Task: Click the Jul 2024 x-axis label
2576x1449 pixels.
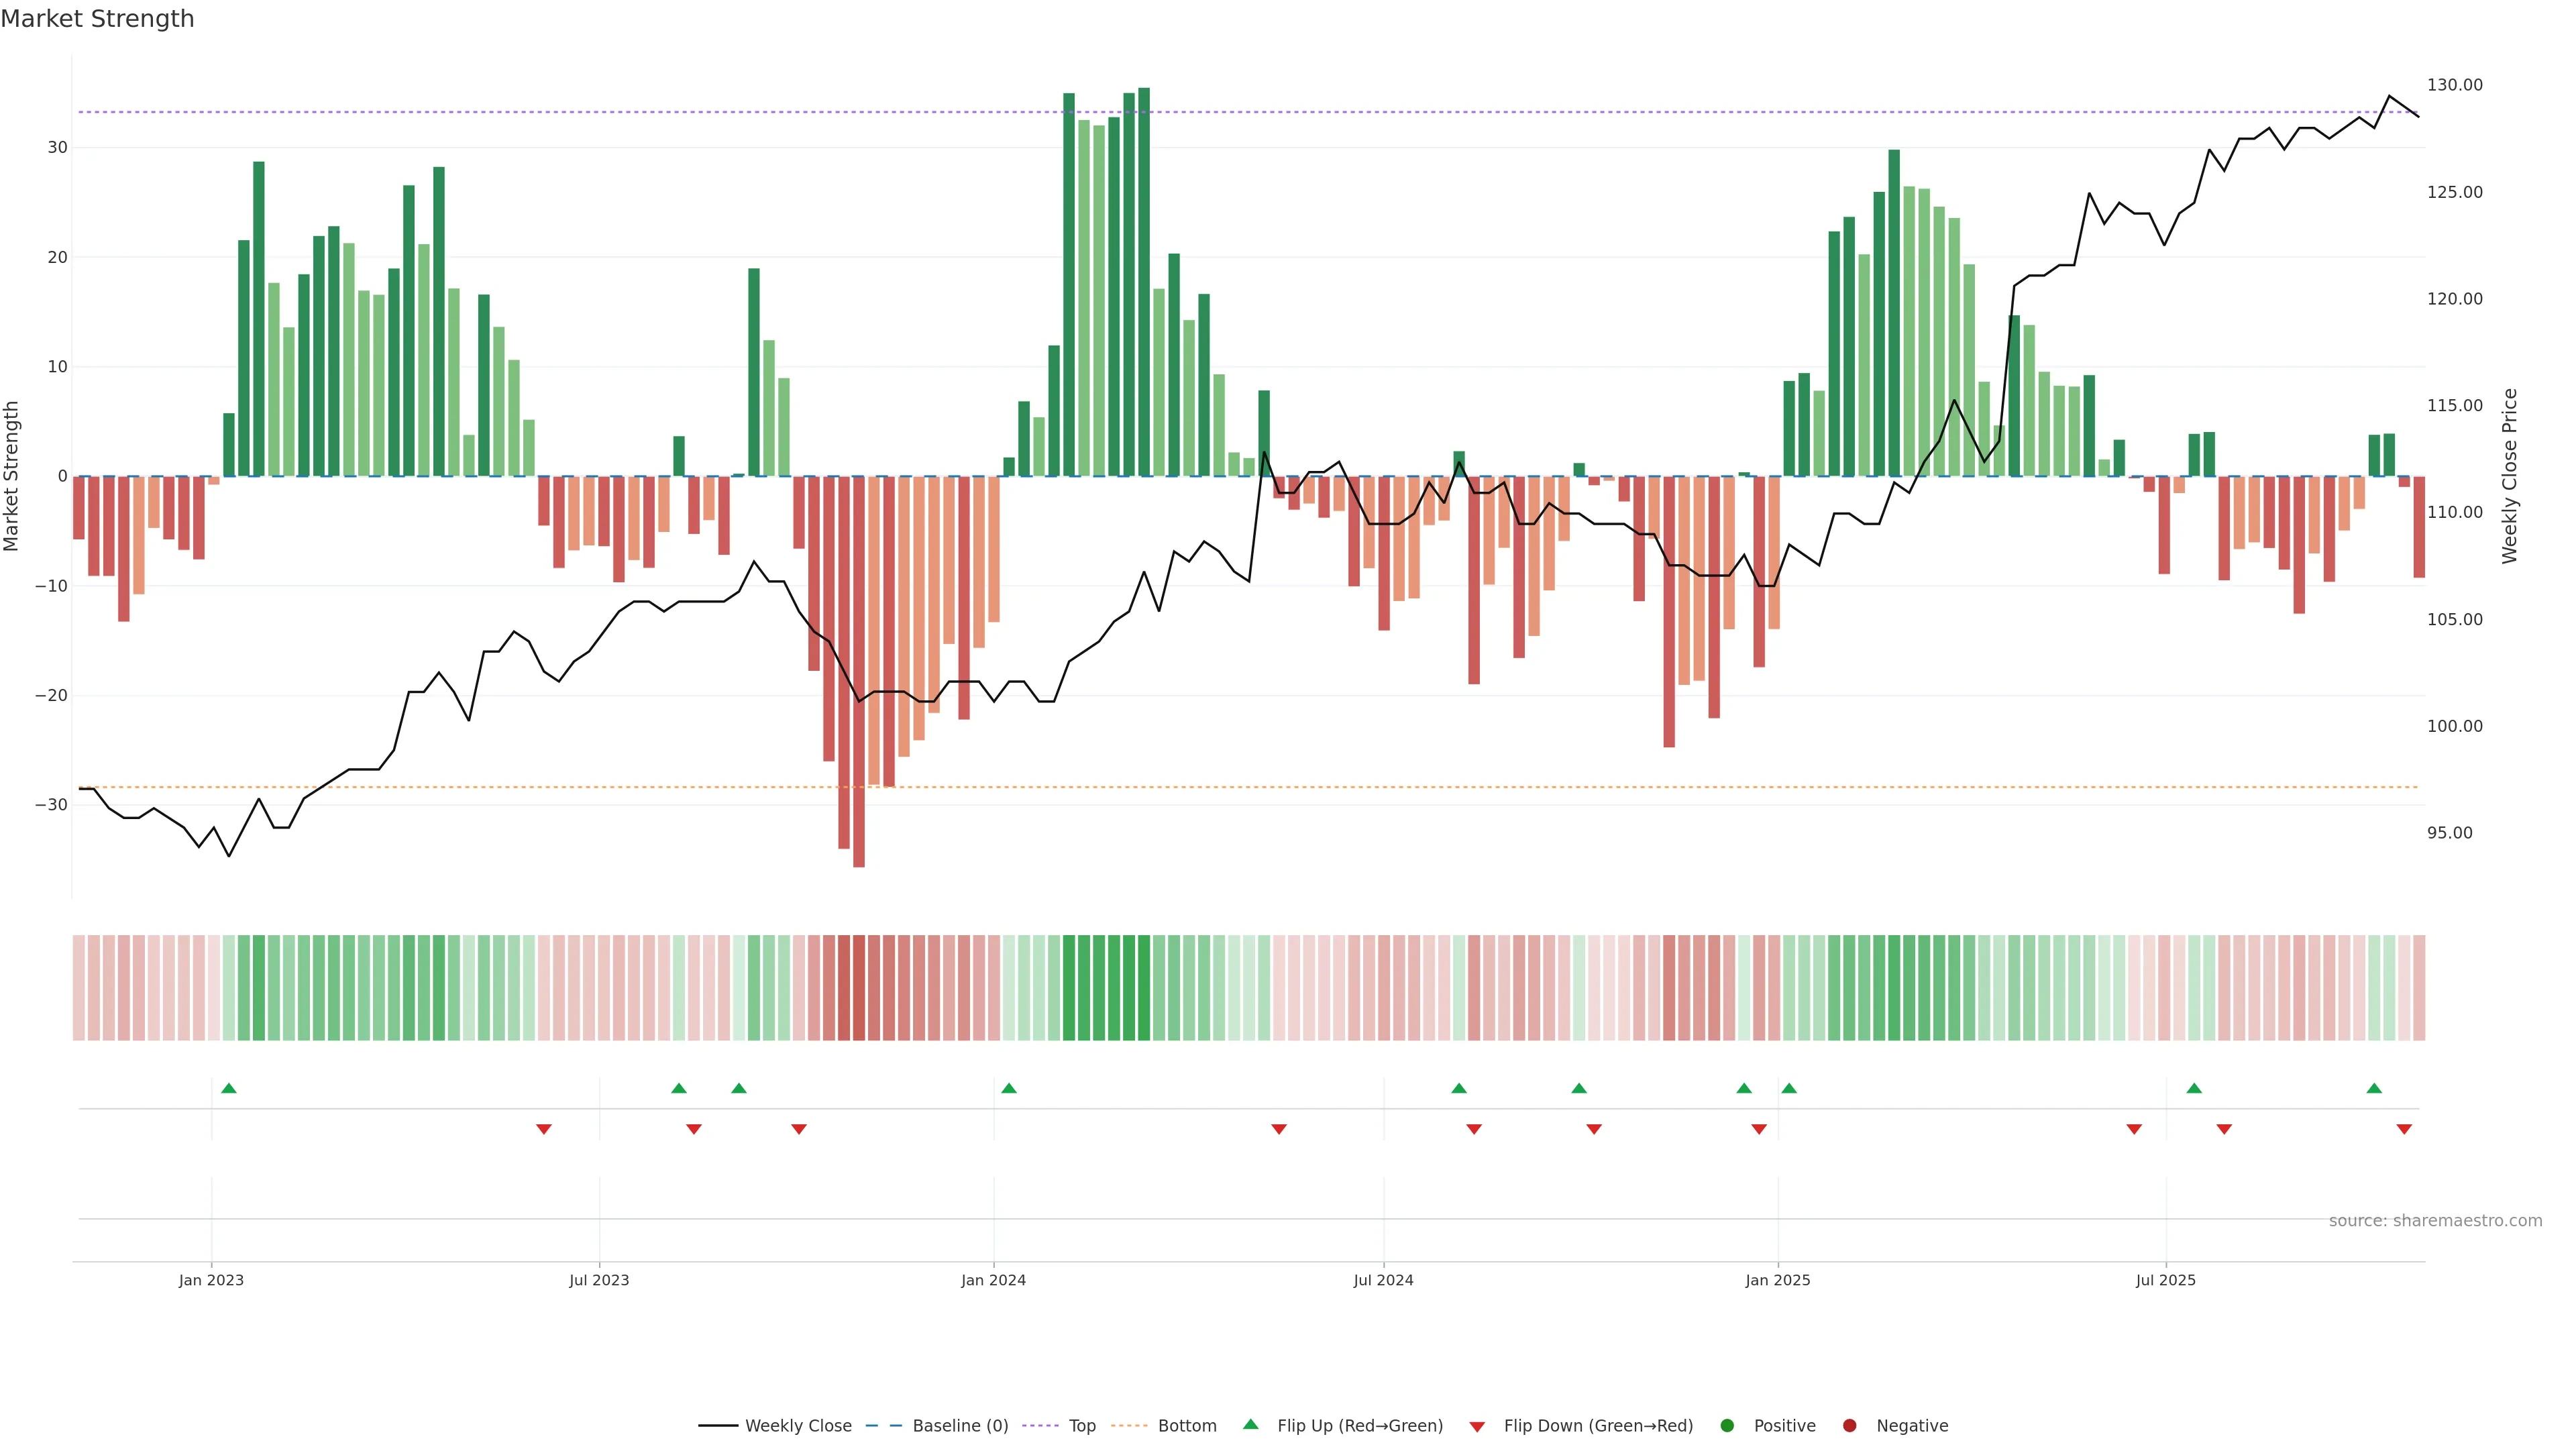Action: [1383, 1280]
